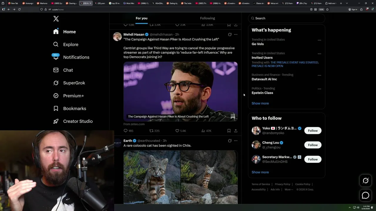Open options for Invited Users trend
This screenshot has width=376, height=211.
click(x=319, y=54)
